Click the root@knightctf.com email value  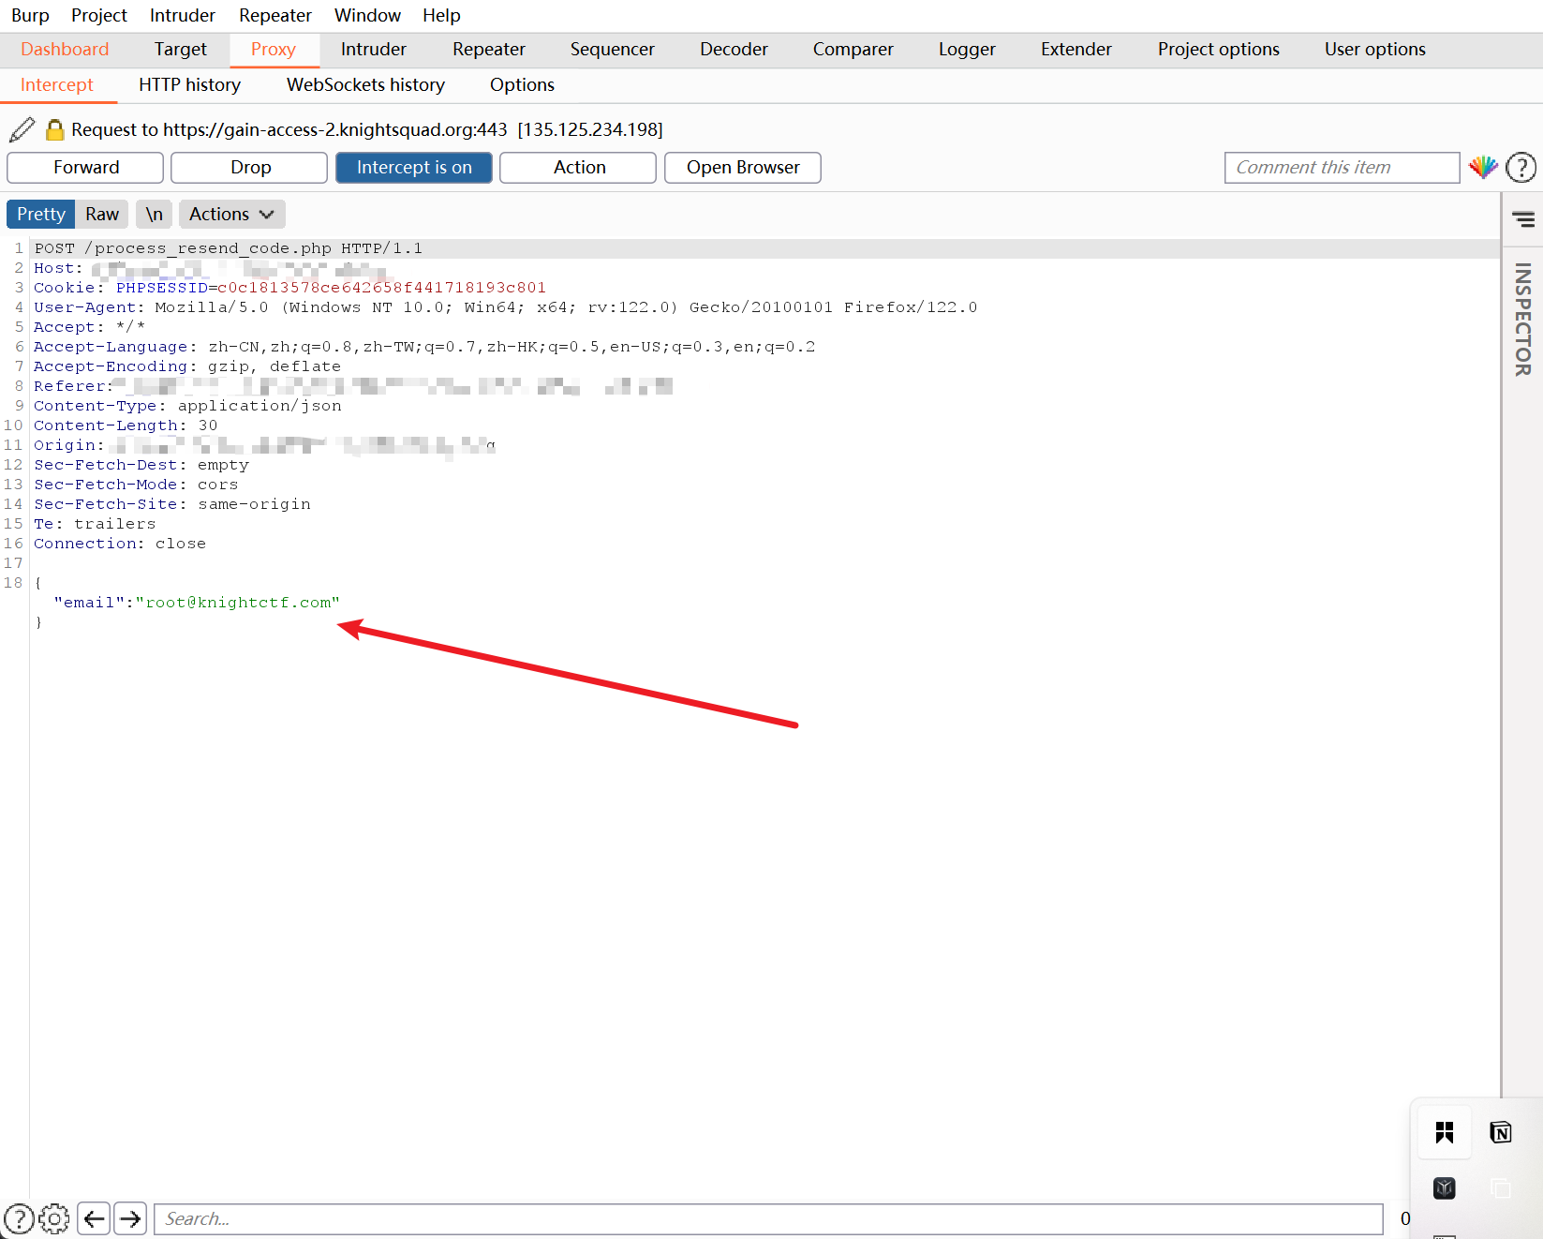tap(238, 603)
